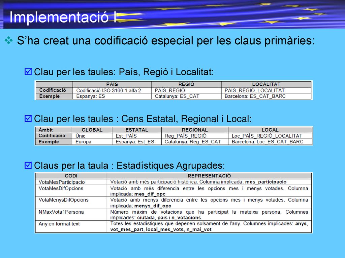Click the 'LOCAL' column header
The height and width of the screenshot is (258, 345).
270,130
